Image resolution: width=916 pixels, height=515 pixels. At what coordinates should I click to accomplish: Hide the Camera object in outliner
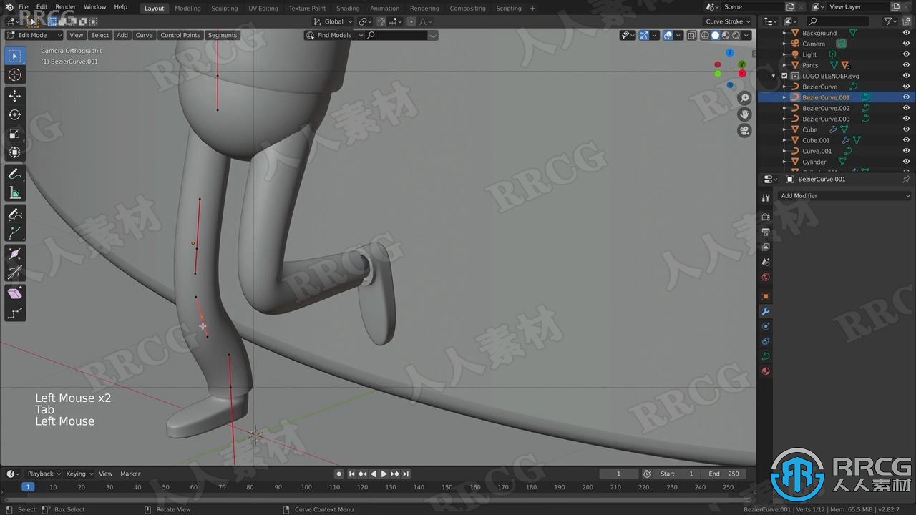click(x=906, y=44)
